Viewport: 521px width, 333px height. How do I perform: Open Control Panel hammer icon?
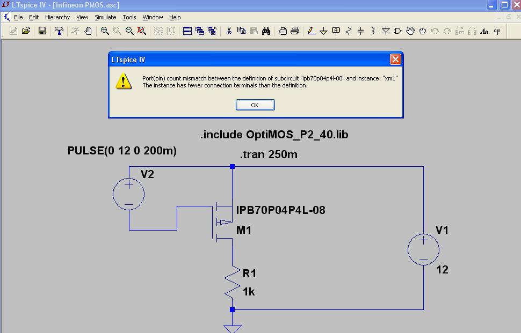coord(59,31)
